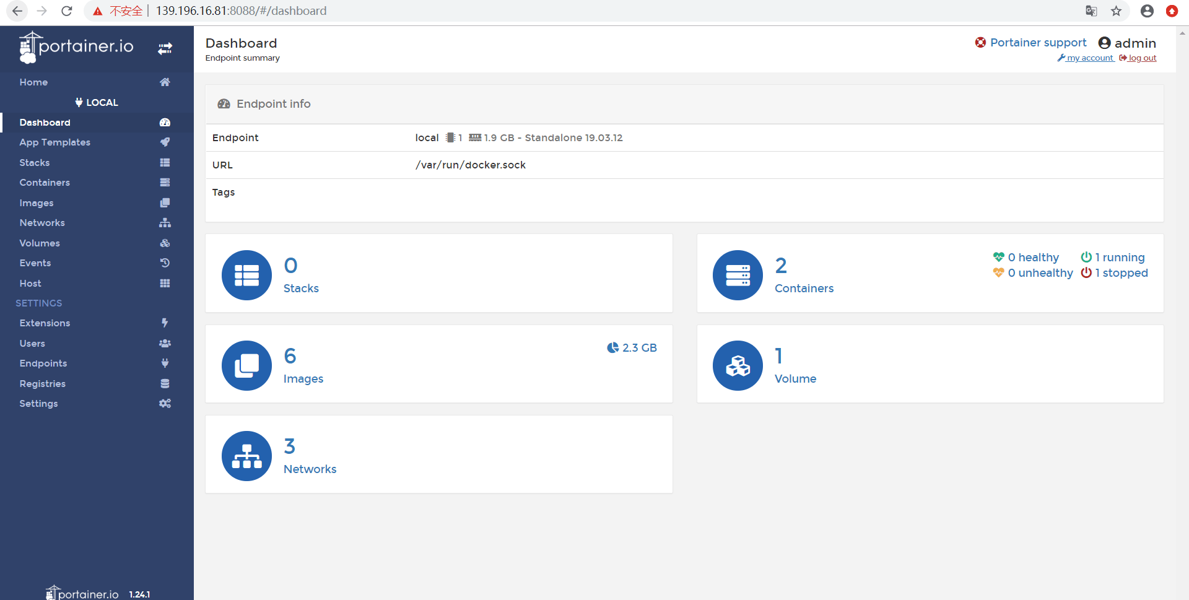The image size is (1189, 600).
Task: Open Users management page
Action: coord(32,344)
